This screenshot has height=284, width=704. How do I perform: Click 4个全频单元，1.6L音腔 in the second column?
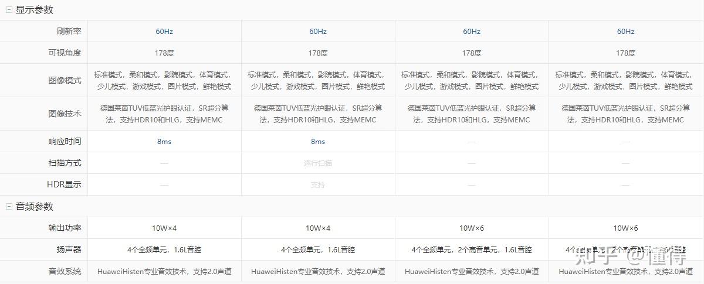pos(318,249)
